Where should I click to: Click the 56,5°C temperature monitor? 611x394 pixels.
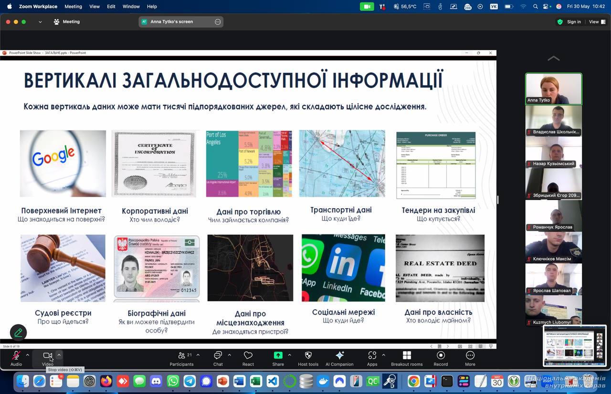405,7
